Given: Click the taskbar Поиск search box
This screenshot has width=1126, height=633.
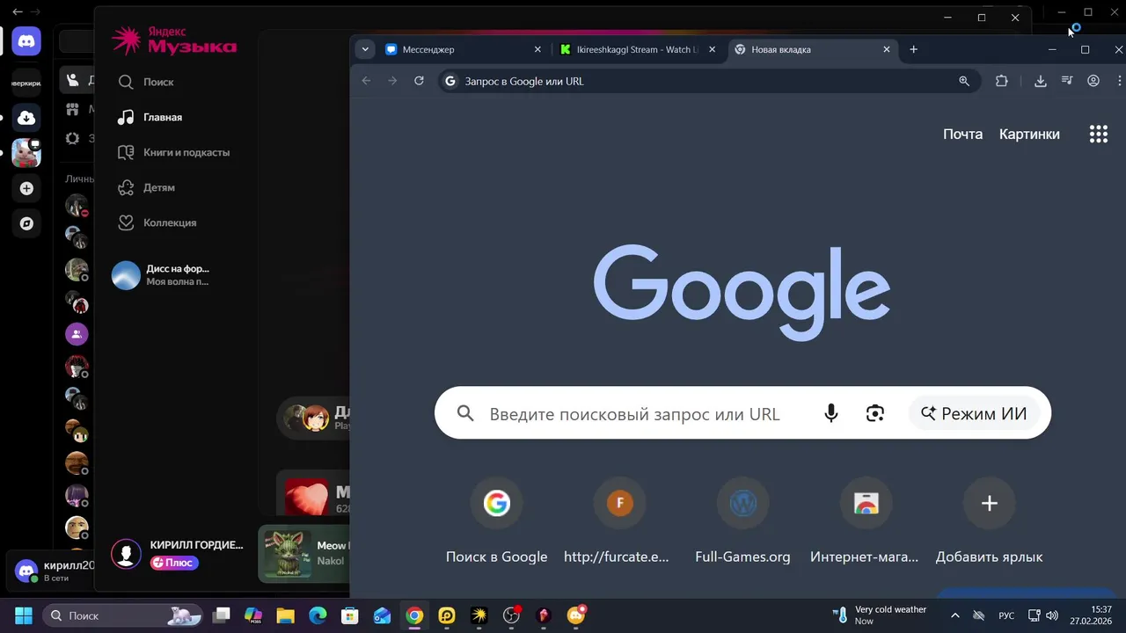Looking at the screenshot, I should (122, 615).
